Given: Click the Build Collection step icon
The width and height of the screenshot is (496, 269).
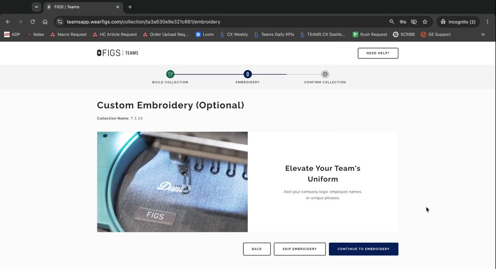Looking at the screenshot, I should [x=170, y=74].
